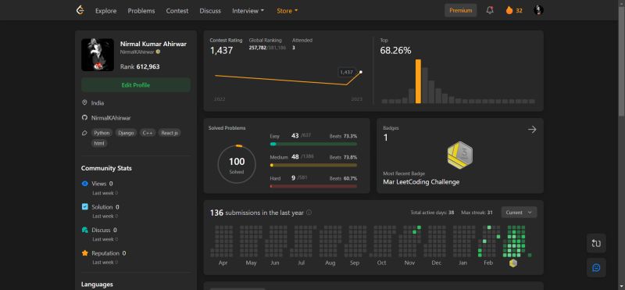Click the Premium button
Screen dimensions: 625x290
pos(460,10)
